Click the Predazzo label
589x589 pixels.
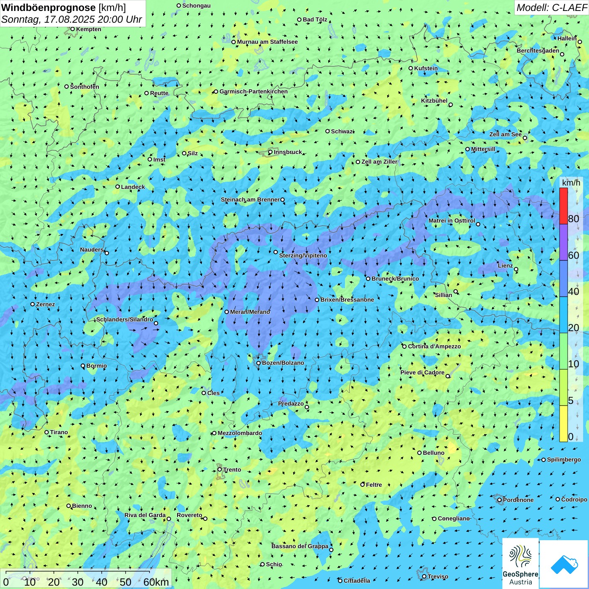coord(291,403)
